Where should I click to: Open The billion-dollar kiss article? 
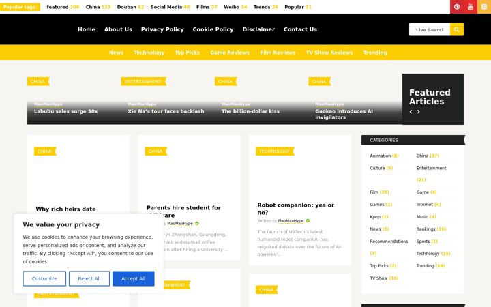[x=250, y=111]
